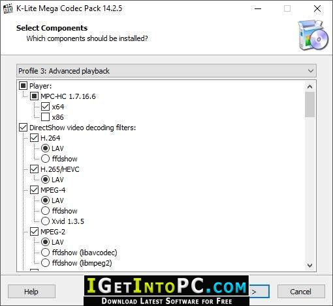Select ffdshow radio under H.264
The image size is (333, 306).
point(45,159)
